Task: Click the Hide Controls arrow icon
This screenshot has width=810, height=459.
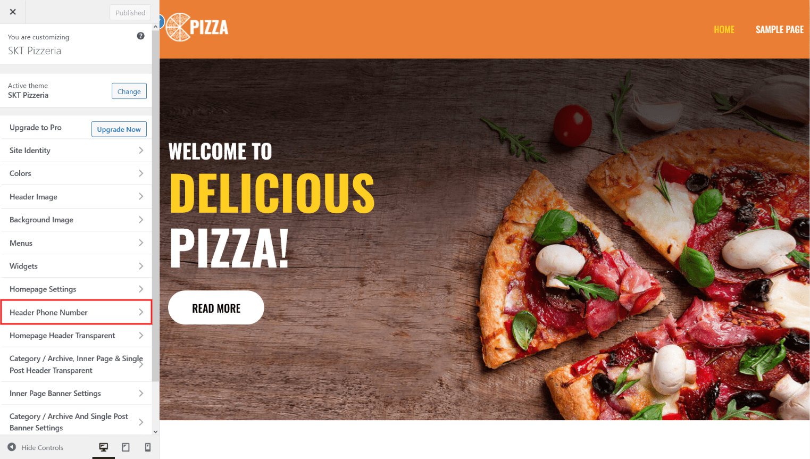Action: tap(12, 447)
